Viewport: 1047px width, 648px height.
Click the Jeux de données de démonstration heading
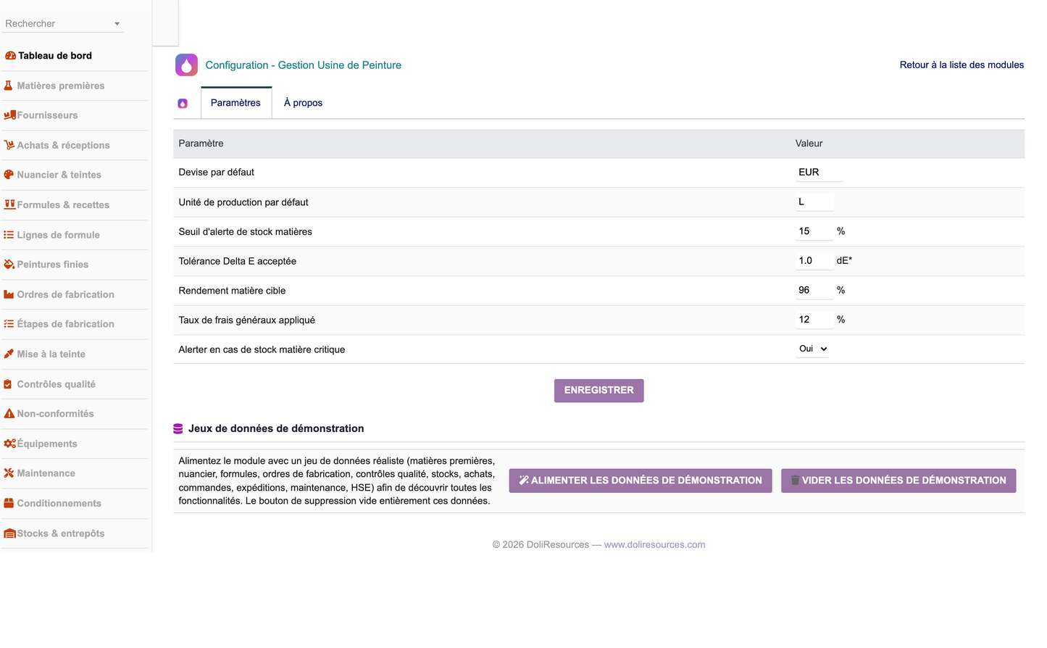pos(276,429)
